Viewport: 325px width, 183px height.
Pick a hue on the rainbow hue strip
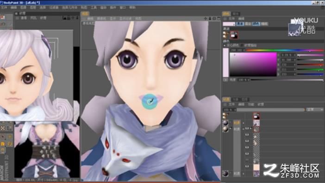point(285,50)
